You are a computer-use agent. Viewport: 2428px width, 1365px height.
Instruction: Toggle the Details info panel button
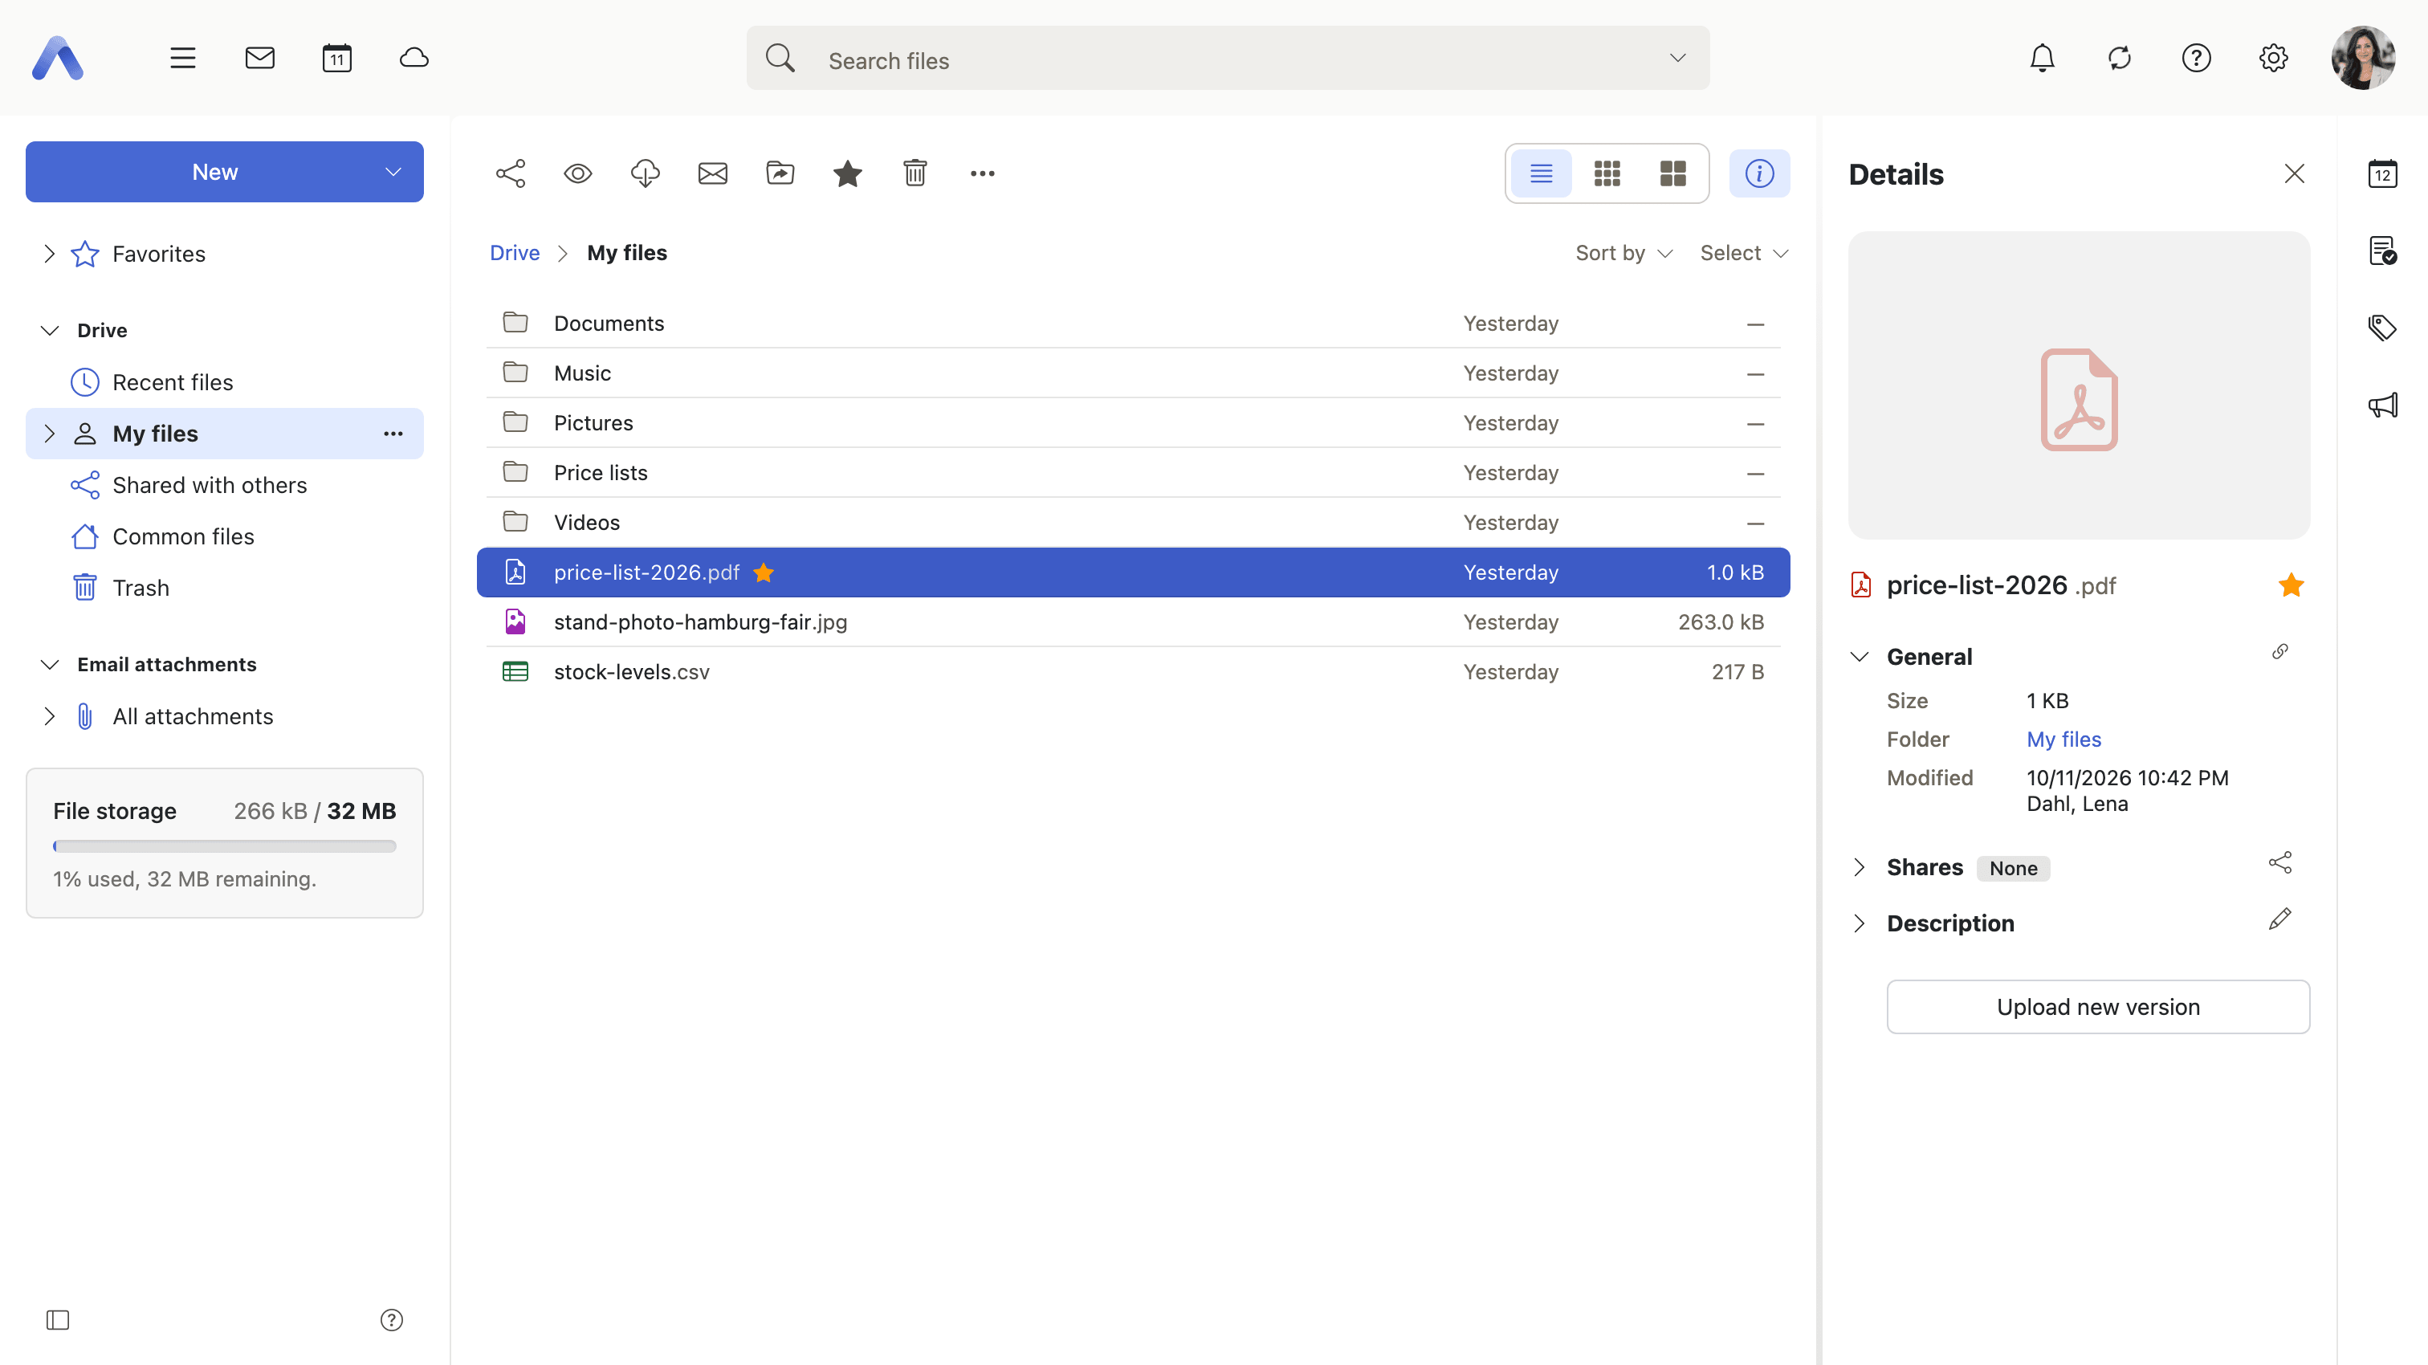pos(1760,173)
